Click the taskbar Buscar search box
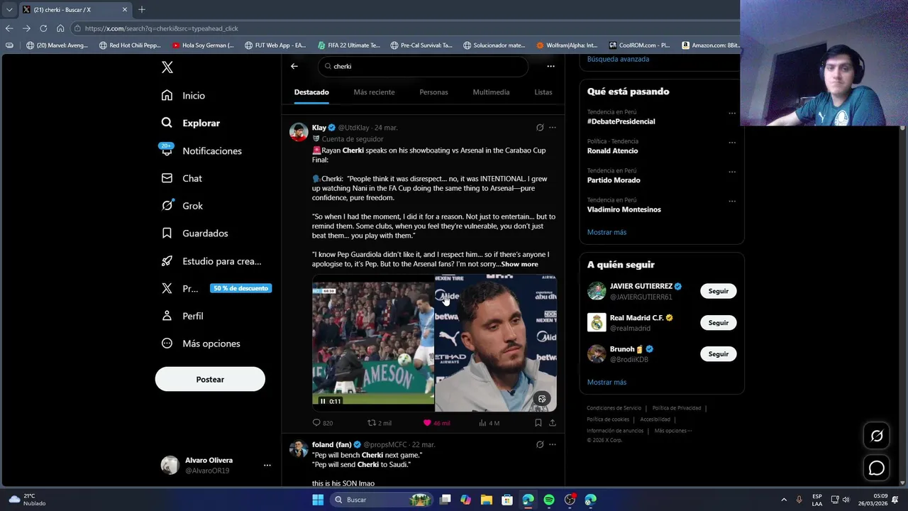Image resolution: width=908 pixels, height=511 pixels. click(x=382, y=500)
